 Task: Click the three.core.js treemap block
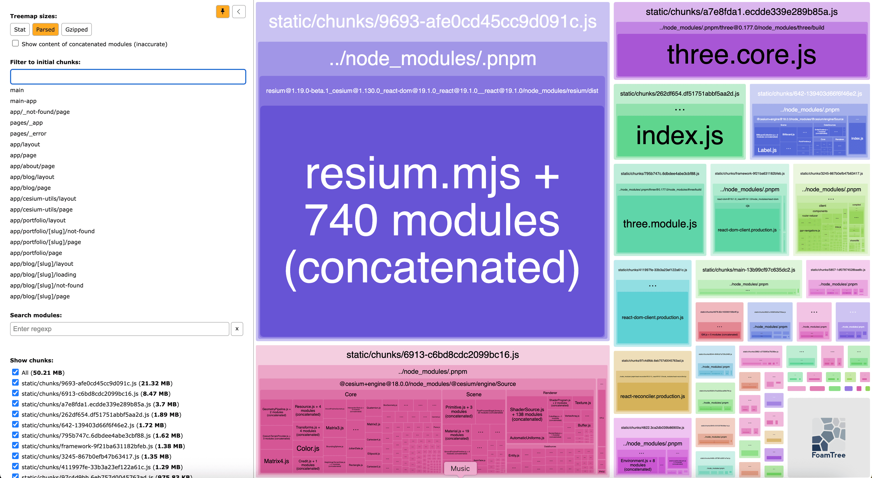[x=742, y=55]
